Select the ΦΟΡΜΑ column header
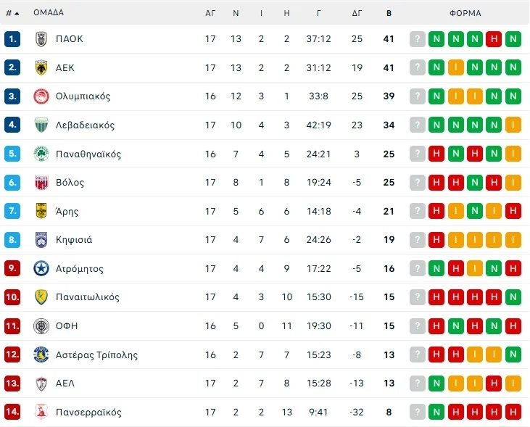This screenshot has width=530, height=427. pyautogui.click(x=465, y=13)
